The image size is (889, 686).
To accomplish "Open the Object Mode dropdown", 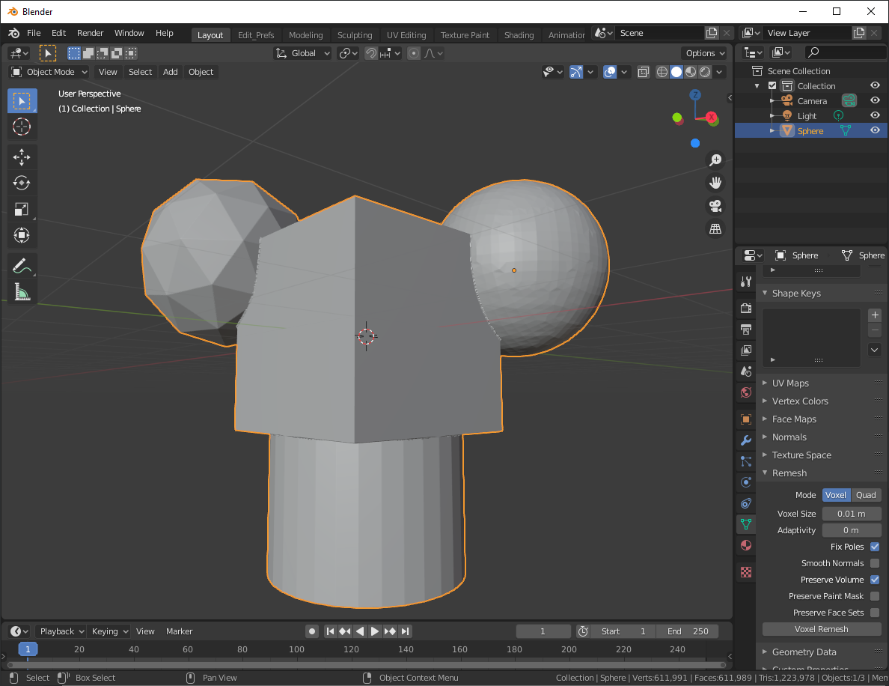I will (49, 72).
